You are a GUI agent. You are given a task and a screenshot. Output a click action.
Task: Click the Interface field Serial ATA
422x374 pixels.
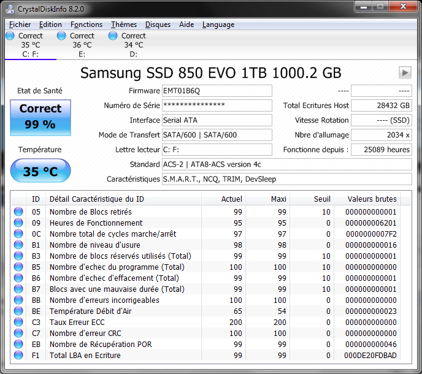click(217, 120)
